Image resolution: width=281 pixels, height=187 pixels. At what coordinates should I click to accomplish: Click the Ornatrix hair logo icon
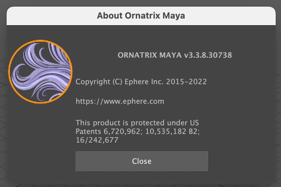tap(40, 72)
